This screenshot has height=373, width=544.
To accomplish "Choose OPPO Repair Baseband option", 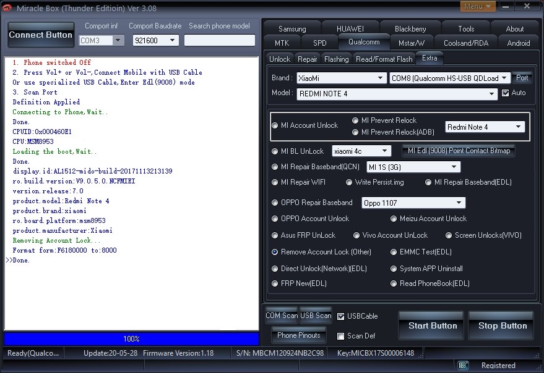I will click(x=275, y=203).
